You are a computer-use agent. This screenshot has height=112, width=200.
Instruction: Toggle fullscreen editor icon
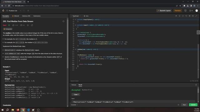pyautogui.click(x=196, y=16)
